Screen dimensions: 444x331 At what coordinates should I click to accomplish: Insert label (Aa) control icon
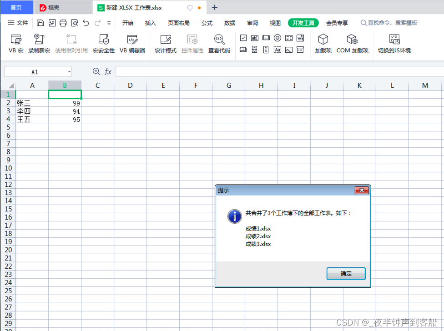[277, 50]
